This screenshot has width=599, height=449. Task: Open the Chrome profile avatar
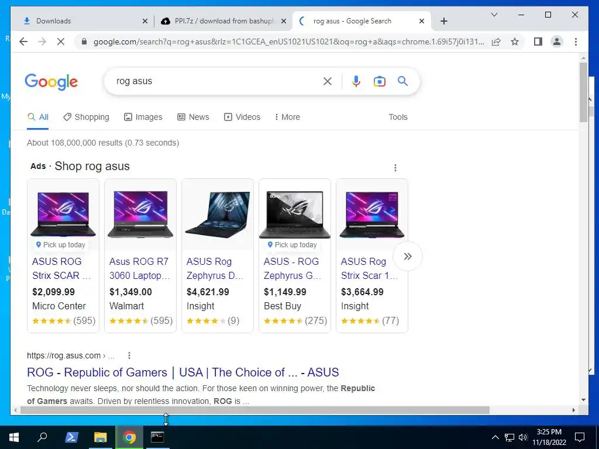pos(557,42)
